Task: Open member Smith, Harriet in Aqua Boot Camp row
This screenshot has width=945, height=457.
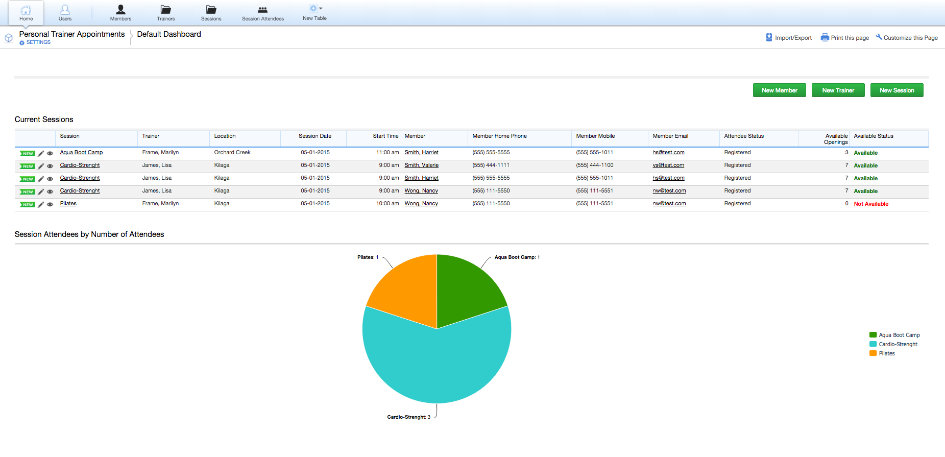Action: coord(421,152)
